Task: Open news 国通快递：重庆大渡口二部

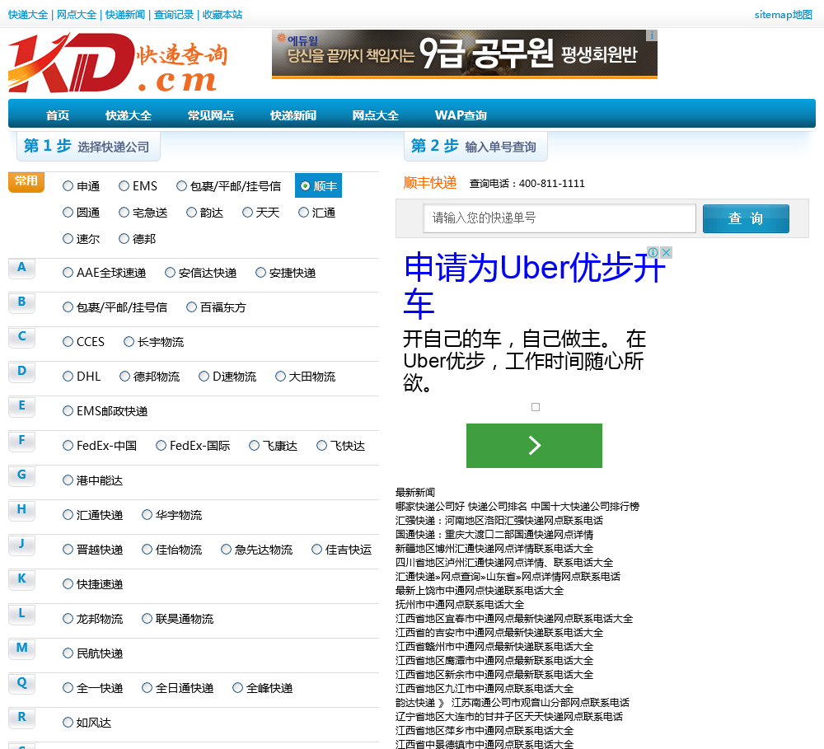Action: tap(494, 535)
